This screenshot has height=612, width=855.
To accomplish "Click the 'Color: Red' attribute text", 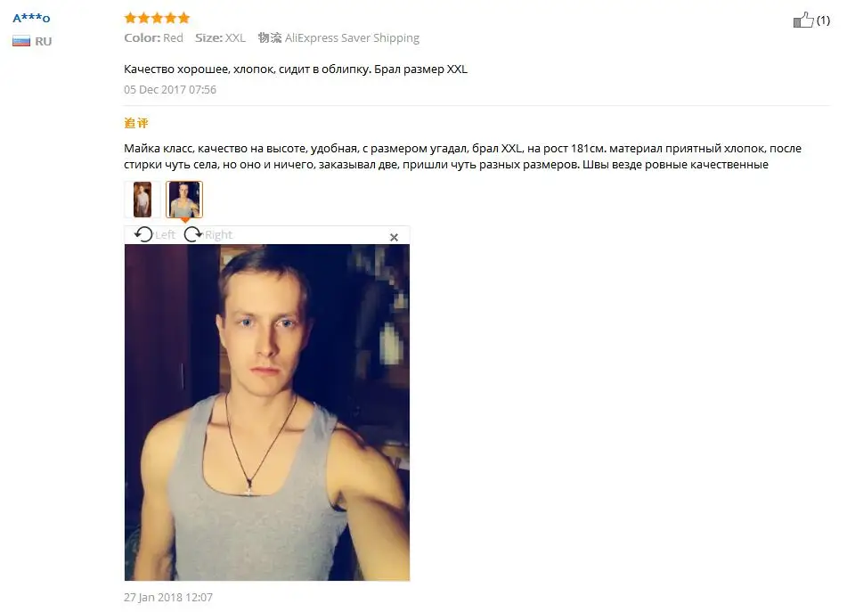I will point(153,37).
